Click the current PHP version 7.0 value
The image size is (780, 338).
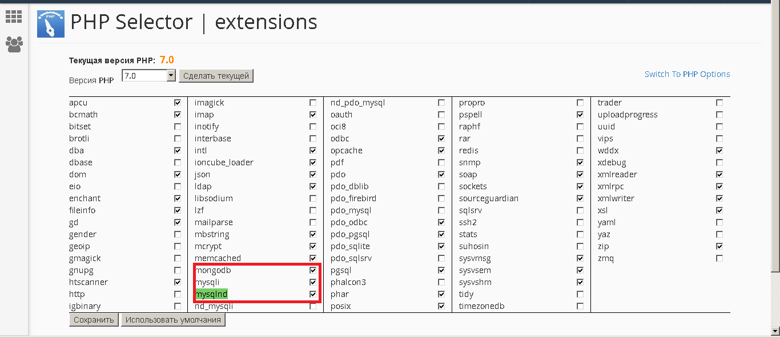(167, 60)
